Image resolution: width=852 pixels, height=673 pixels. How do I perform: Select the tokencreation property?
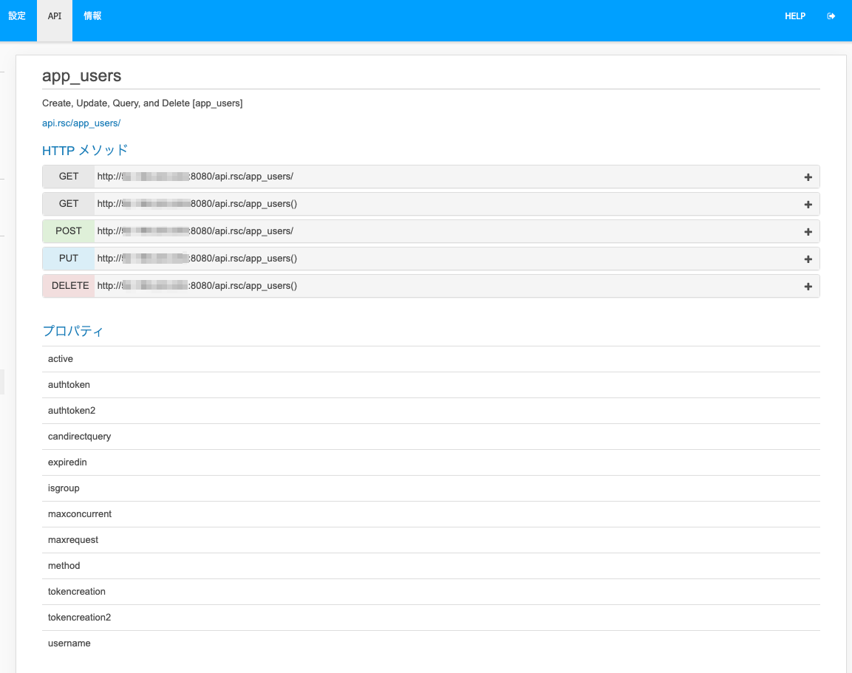(x=431, y=592)
